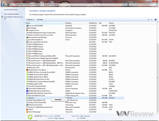Click the Yahoo! Messenger icon
This screenshot has width=159, height=121.
click(x=27, y=112)
